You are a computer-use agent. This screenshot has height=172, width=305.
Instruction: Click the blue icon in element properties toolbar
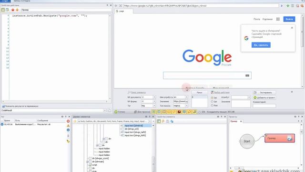click(x=172, y=121)
